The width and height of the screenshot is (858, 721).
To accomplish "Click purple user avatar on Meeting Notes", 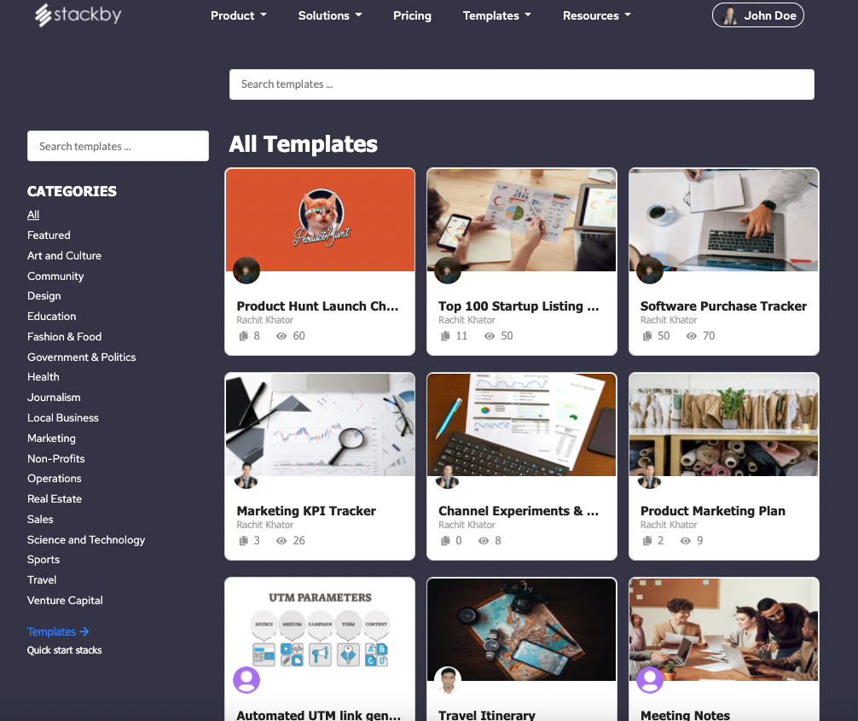I will (x=650, y=680).
